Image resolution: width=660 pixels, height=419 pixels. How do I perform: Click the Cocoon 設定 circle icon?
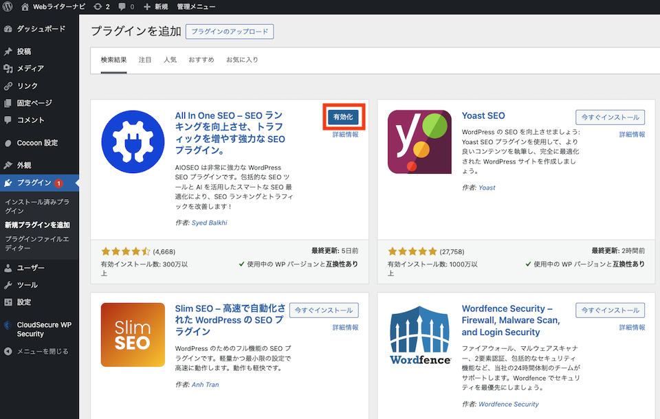tap(8, 143)
